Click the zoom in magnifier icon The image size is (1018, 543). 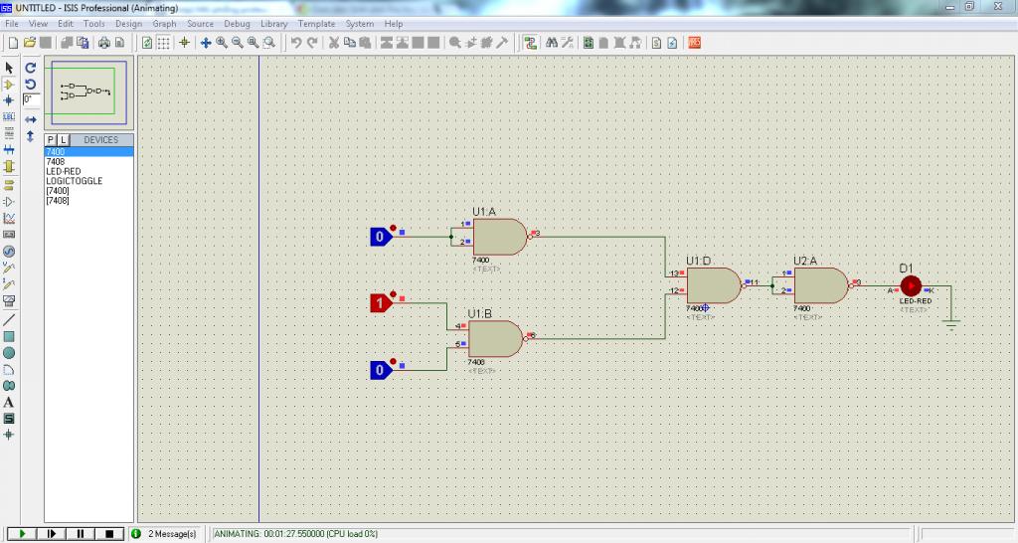click(222, 43)
